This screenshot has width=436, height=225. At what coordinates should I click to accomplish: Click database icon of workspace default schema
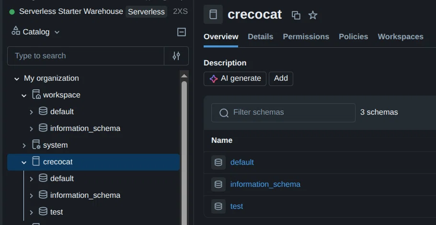(x=43, y=111)
